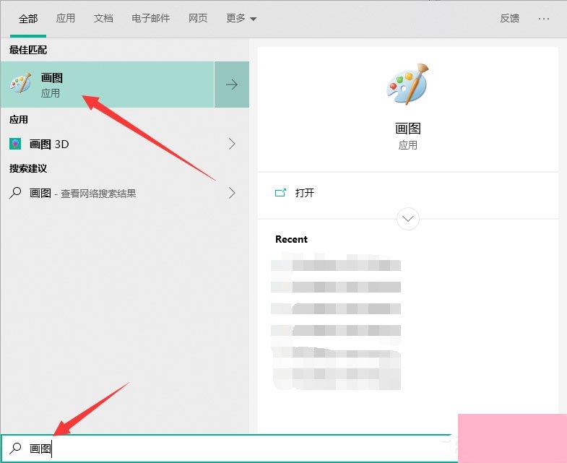Switch to the 电子邮件 tab
Screen dimensions: 567x463
point(150,18)
